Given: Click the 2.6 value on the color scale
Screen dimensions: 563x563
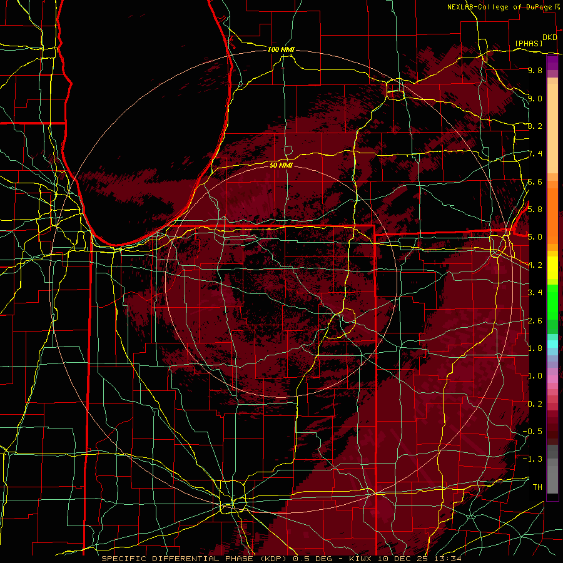Looking at the screenshot, I should (535, 321).
